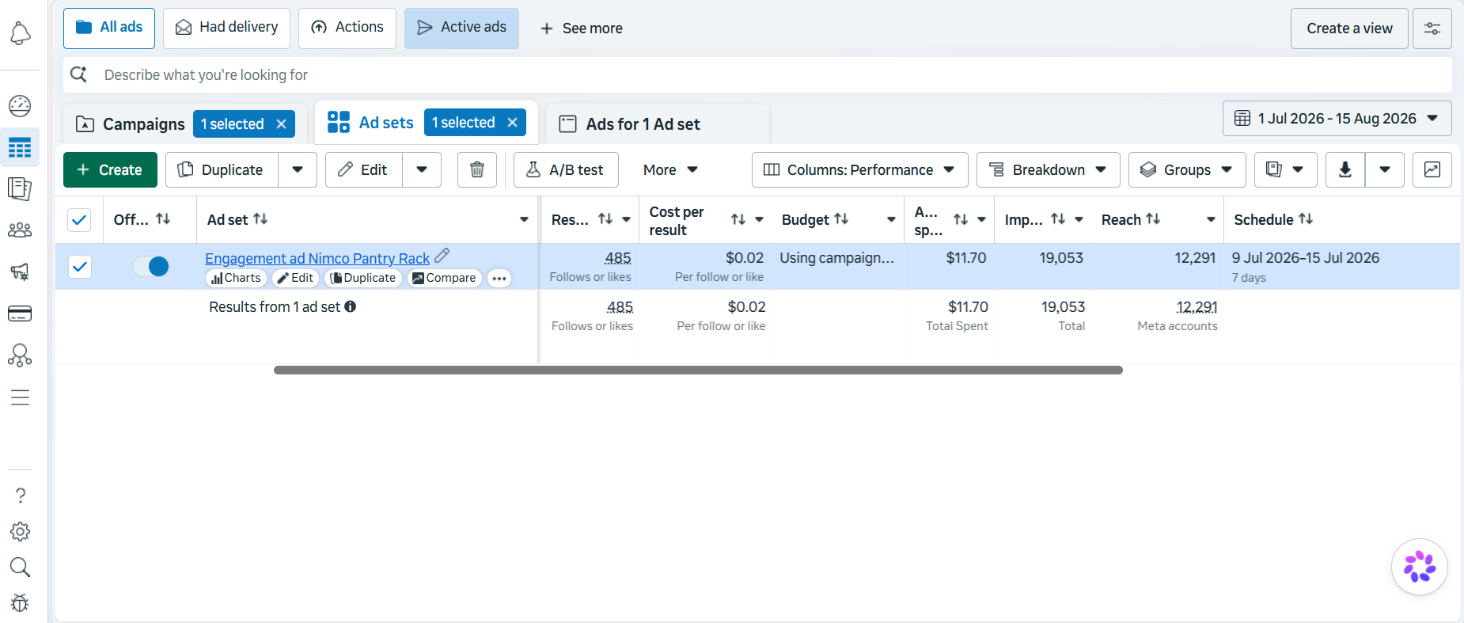Click Create a view button
The image size is (1464, 623).
coord(1349,28)
